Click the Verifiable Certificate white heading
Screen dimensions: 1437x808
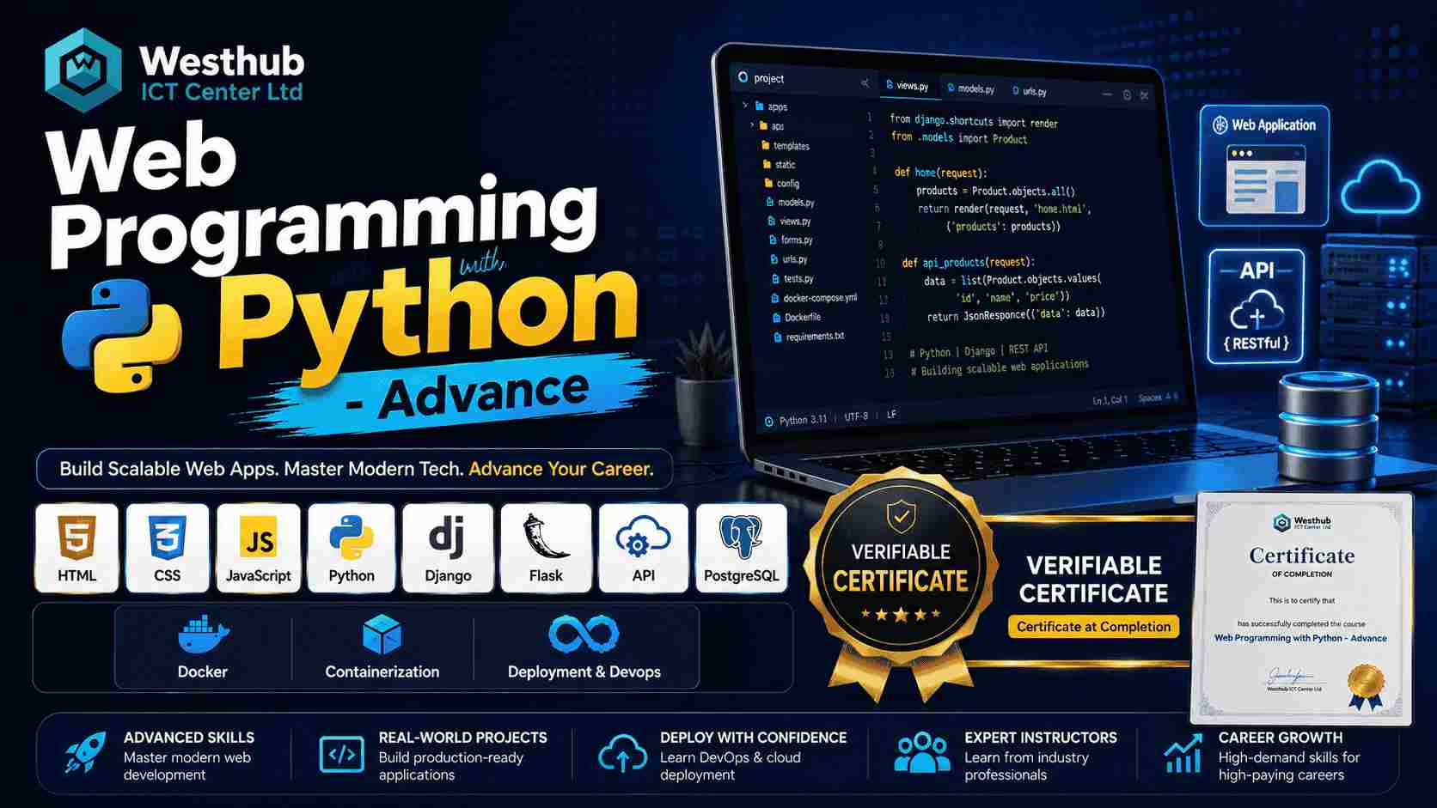[1093, 580]
